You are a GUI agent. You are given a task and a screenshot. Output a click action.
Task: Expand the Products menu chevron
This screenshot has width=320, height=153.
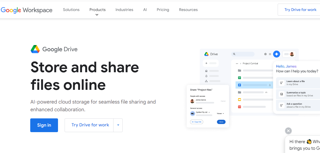coord(97,15)
